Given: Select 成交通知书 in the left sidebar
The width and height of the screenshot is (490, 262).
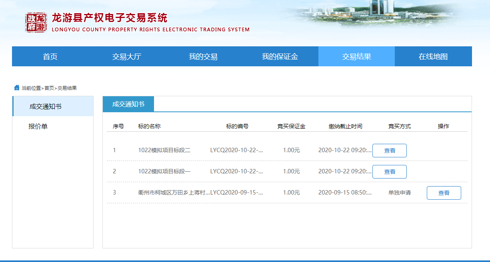Looking at the screenshot, I should point(45,107).
